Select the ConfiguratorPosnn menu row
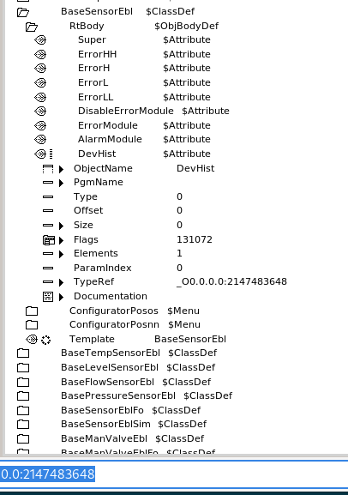This screenshot has width=348, height=495. [177, 324]
